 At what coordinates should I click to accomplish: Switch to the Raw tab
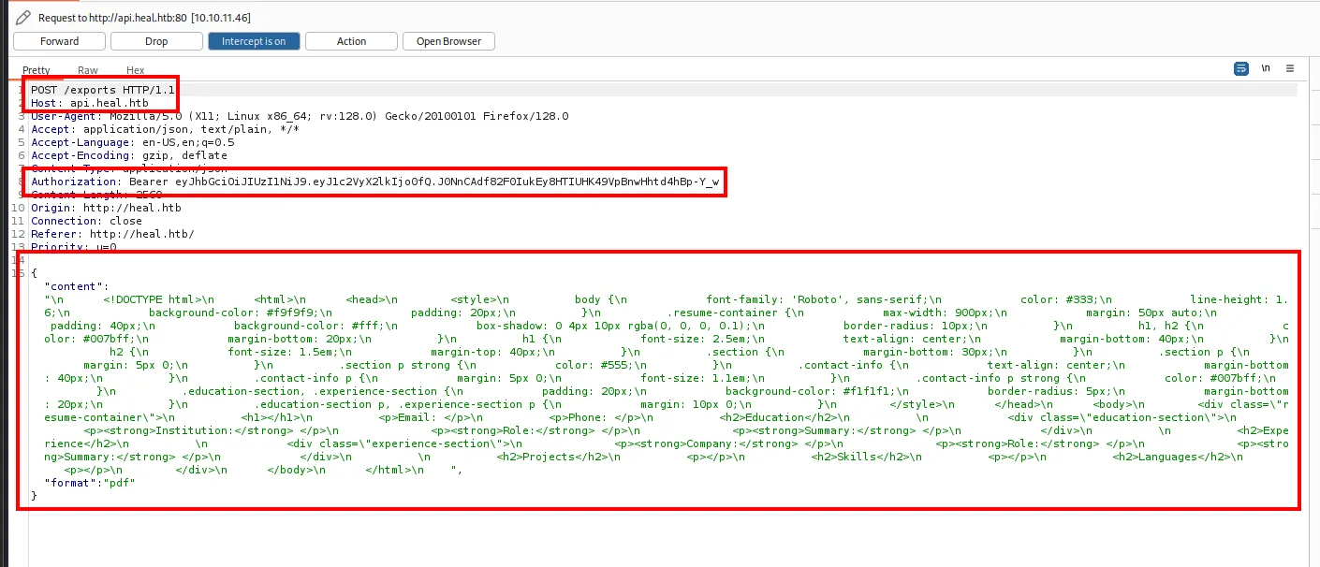pyautogui.click(x=88, y=70)
